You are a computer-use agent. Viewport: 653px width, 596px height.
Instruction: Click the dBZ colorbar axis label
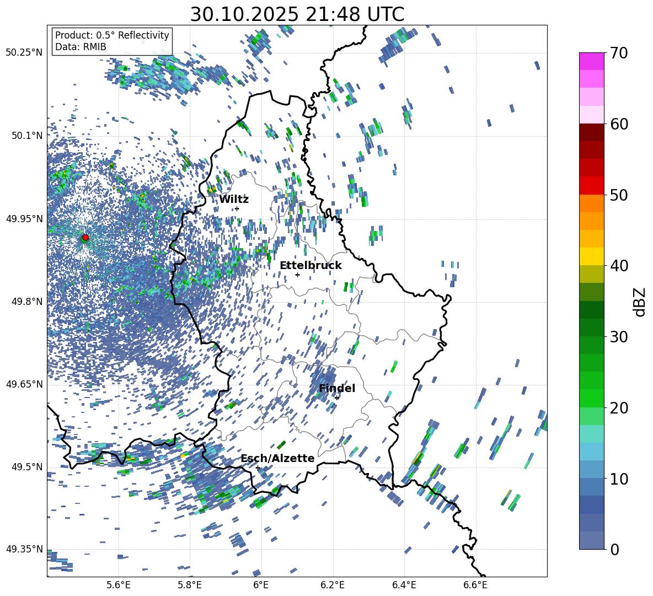click(640, 302)
